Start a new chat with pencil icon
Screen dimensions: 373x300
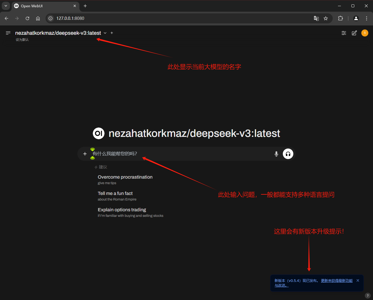tap(354, 33)
